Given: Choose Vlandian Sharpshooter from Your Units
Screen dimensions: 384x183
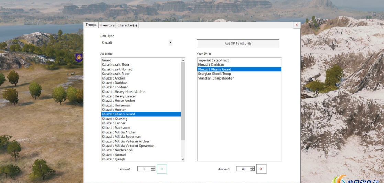Looking at the screenshot, I should pos(216,78).
